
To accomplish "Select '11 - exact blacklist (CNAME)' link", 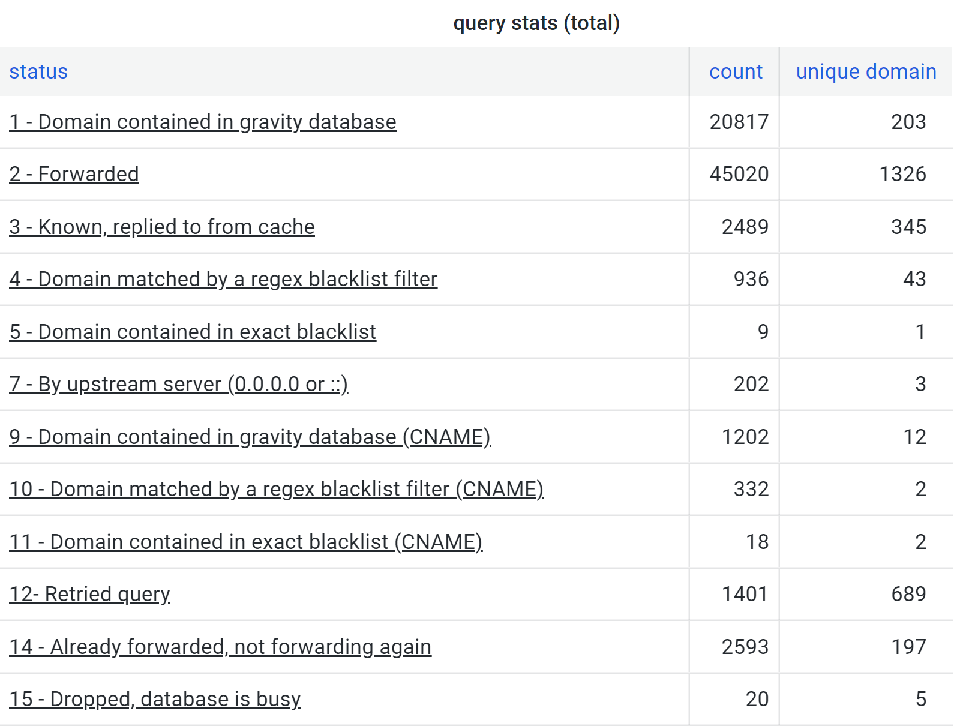I will pyautogui.click(x=245, y=542).
